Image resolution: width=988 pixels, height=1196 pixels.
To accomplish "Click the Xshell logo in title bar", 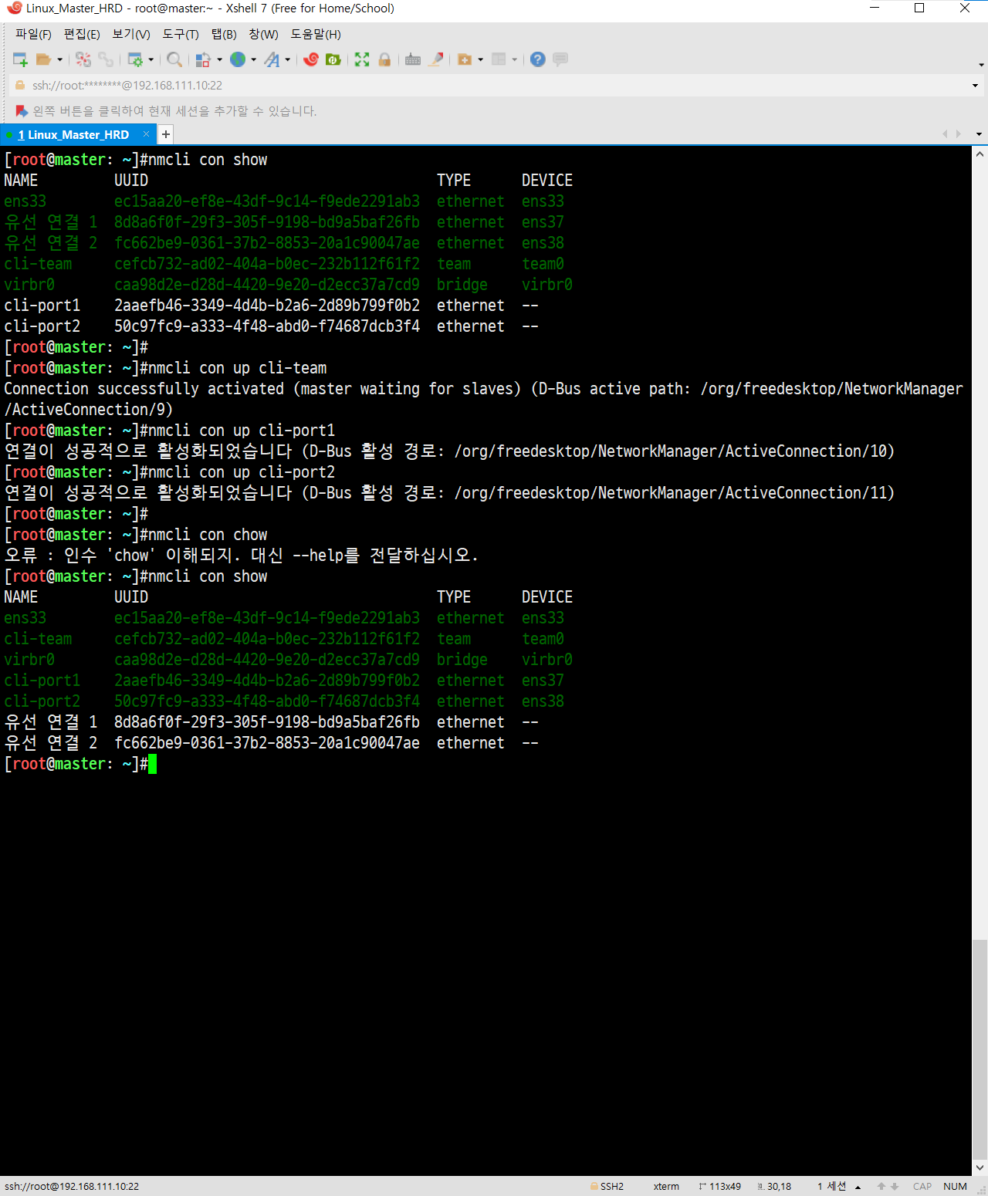I will (14, 8).
